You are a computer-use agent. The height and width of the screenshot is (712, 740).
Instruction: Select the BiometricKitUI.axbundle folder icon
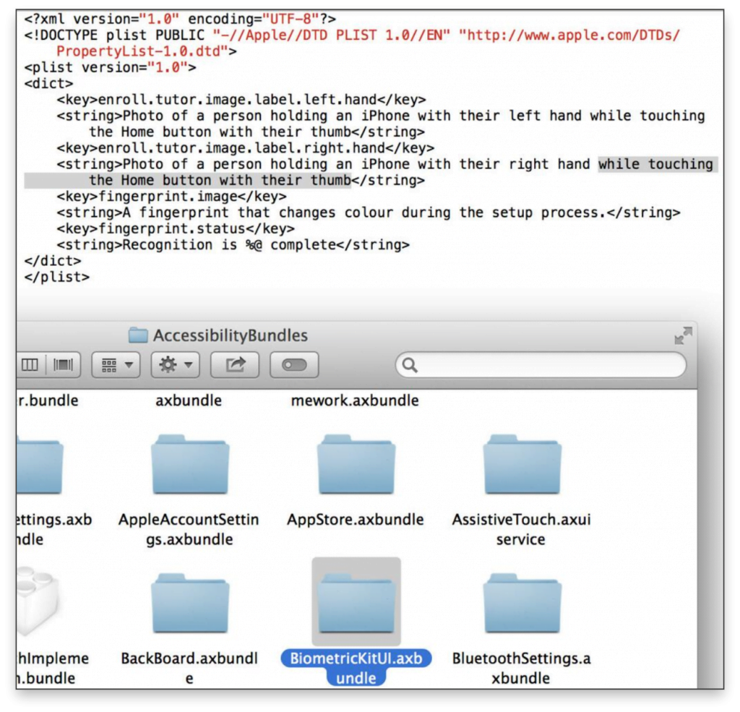(x=356, y=603)
